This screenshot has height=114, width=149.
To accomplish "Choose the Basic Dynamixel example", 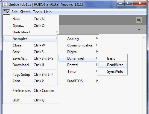I will 112,58.
